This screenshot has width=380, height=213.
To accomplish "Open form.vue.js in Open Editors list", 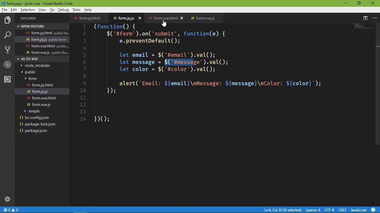I will pos(42,52).
